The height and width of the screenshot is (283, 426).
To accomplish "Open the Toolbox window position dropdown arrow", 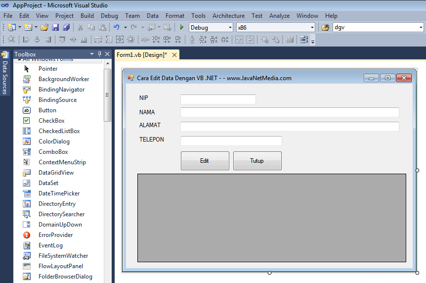I will click(x=92, y=54).
